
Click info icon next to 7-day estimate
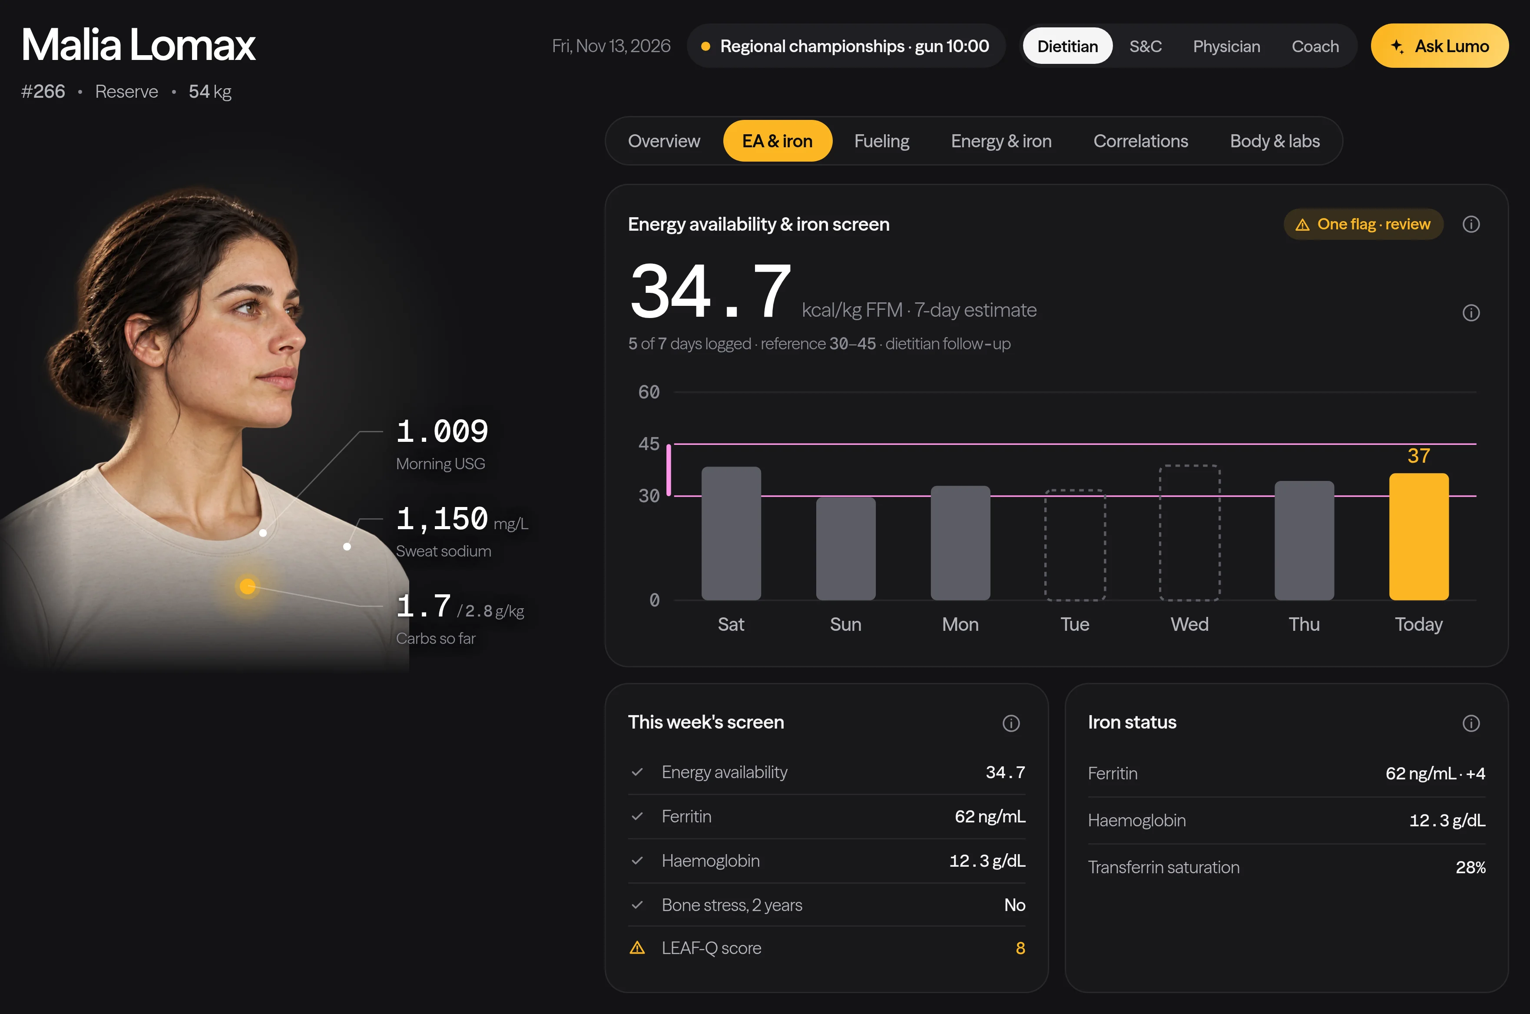pyautogui.click(x=1471, y=313)
